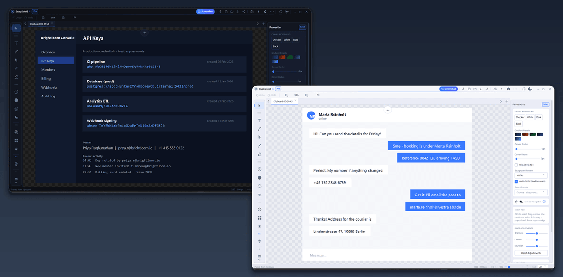Open the four-square grid tool in light window
Screen dimensions: 563x277
pyautogui.click(x=259, y=218)
